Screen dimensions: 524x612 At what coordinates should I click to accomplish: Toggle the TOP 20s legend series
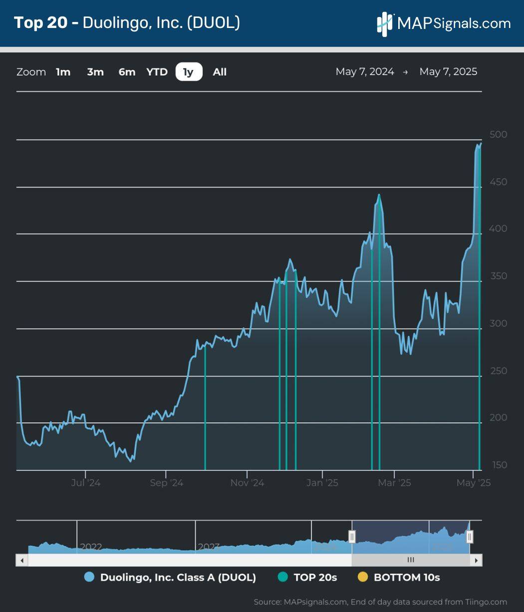(307, 578)
